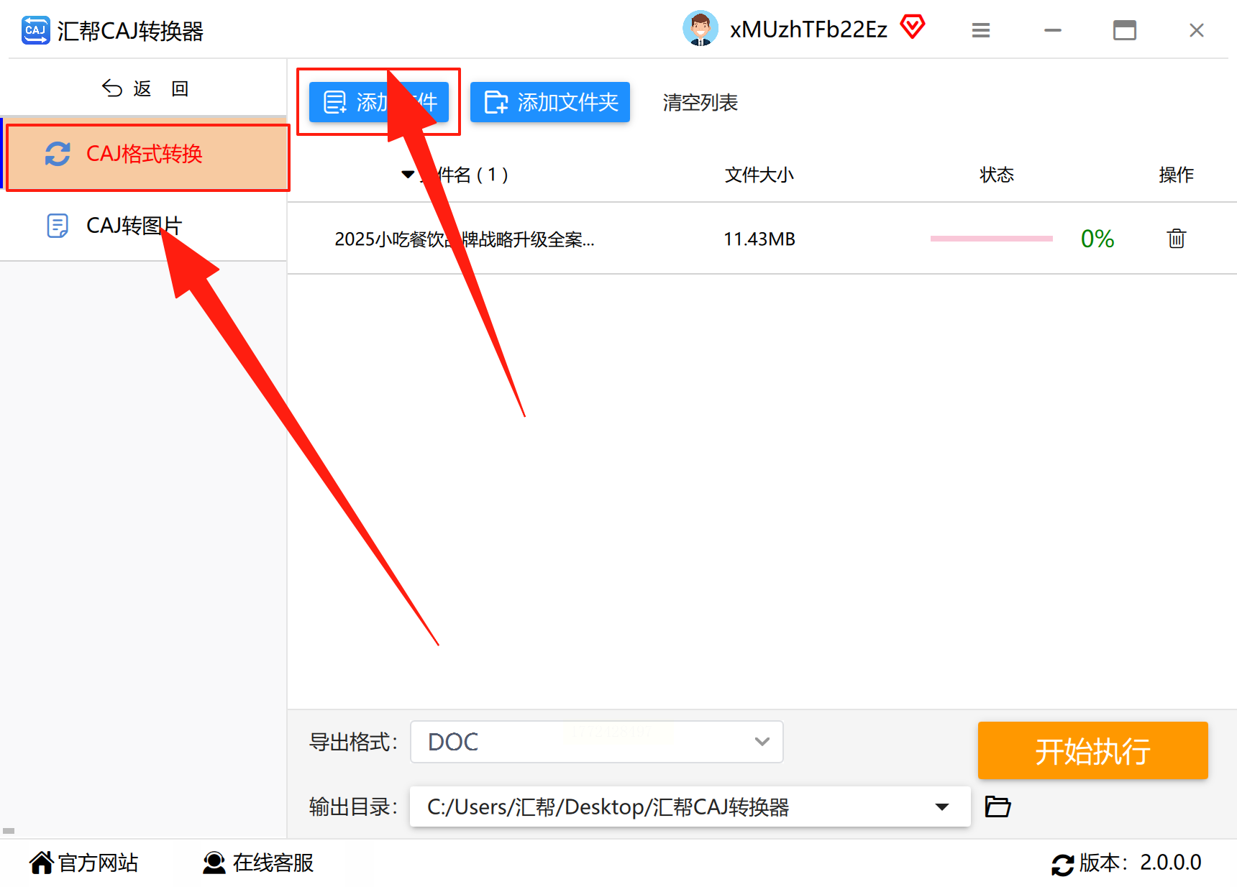The height and width of the screenshot is (887, 1237).
Task: Browse output folder with the folder icon
Action: click(998, 806)
